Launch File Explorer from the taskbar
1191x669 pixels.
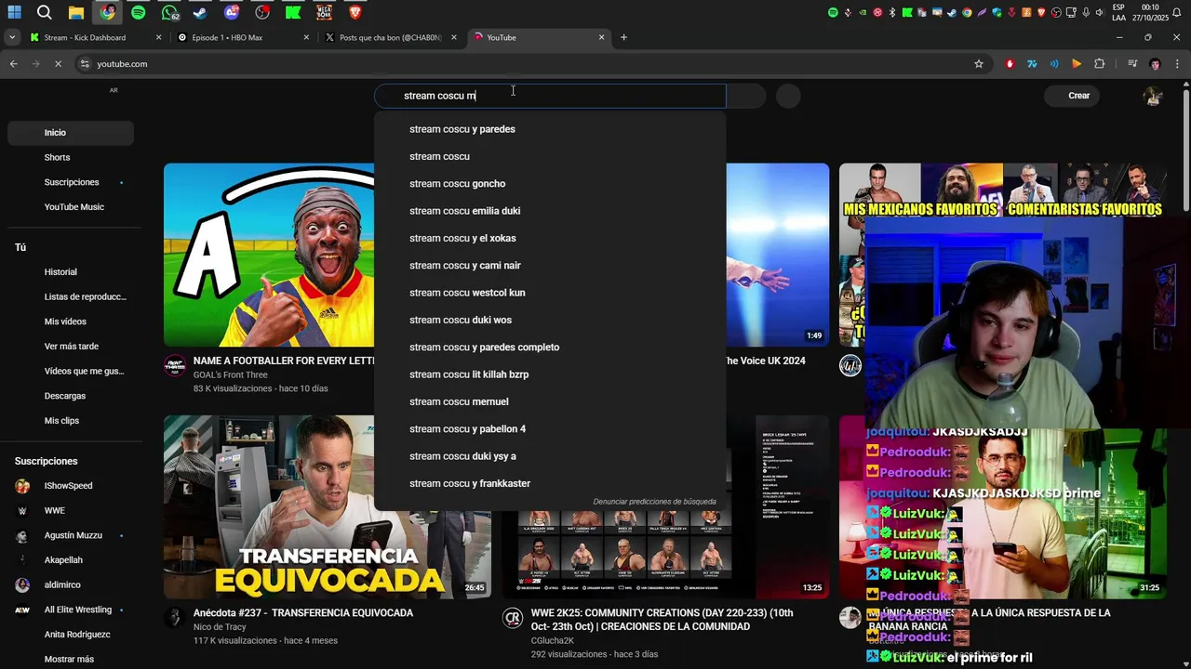(76, 12)
